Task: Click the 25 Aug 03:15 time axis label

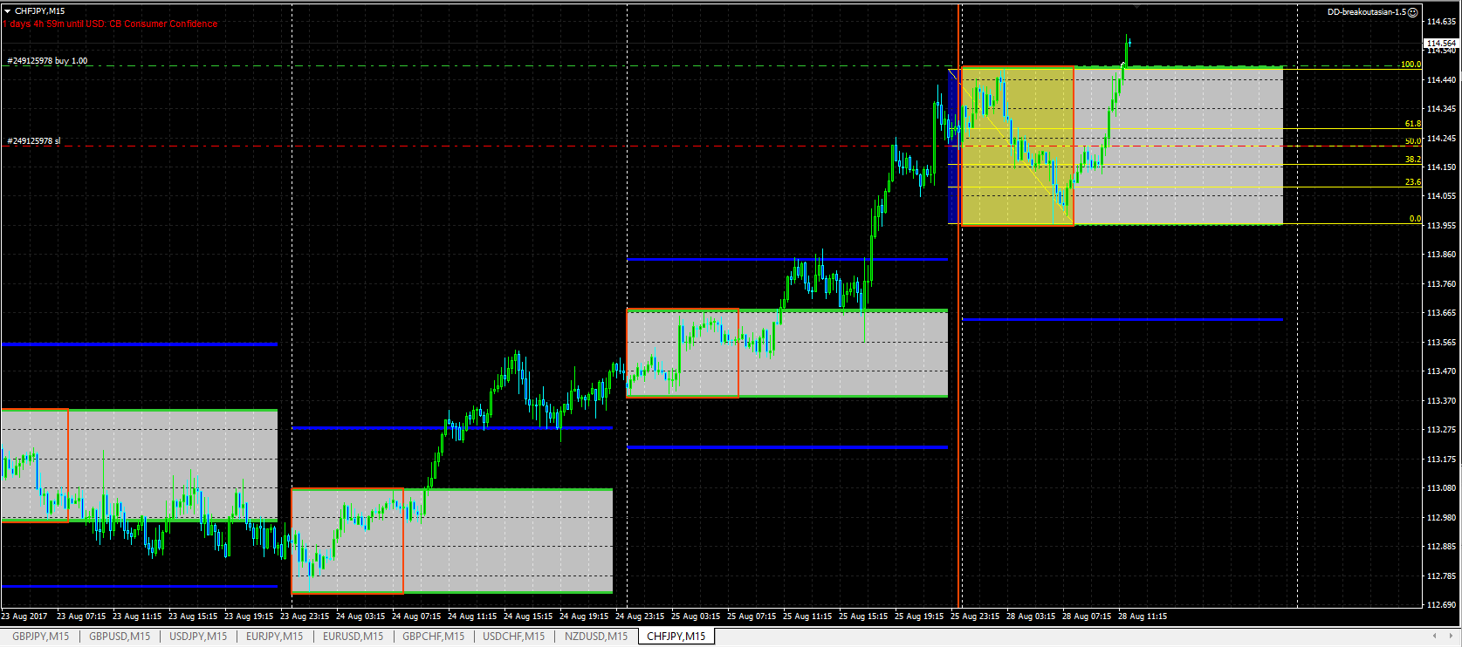Action: click(696, 616)
